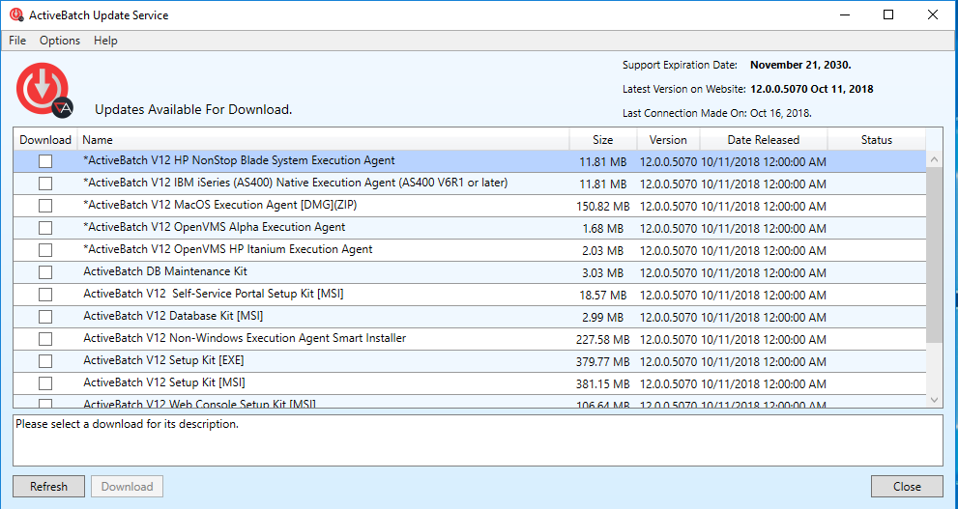Open the Help menu
This screenshot has height=509, width=958.
(x=105, y=41)
